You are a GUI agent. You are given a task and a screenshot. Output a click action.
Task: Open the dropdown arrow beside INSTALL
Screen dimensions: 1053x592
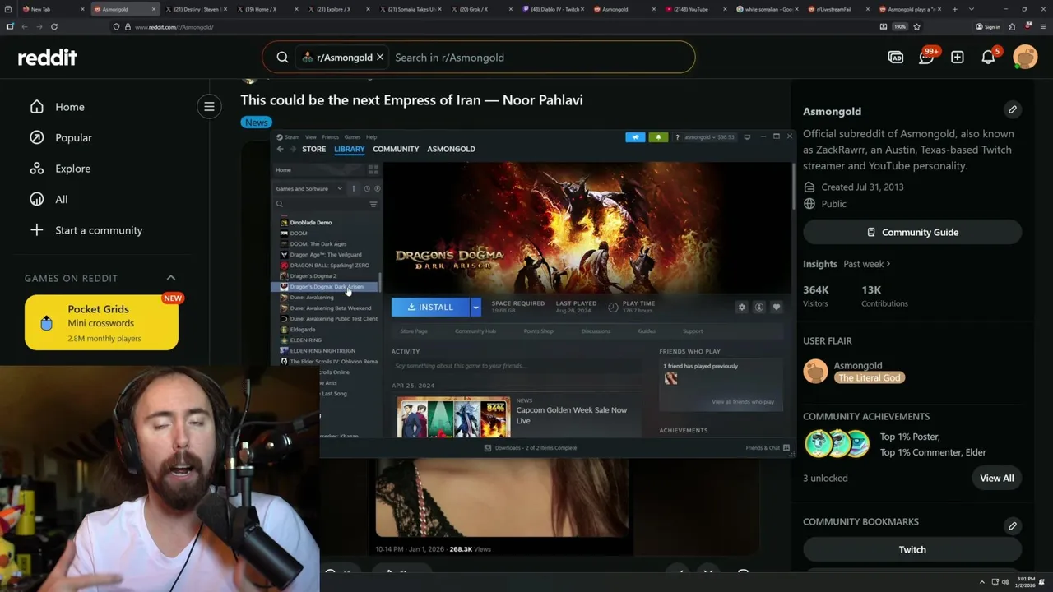pyautogui.click(x=475, y=307)
